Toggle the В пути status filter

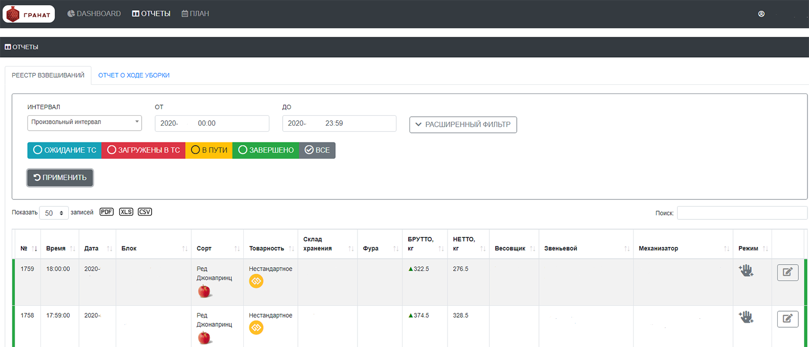[x=209, y=151]
